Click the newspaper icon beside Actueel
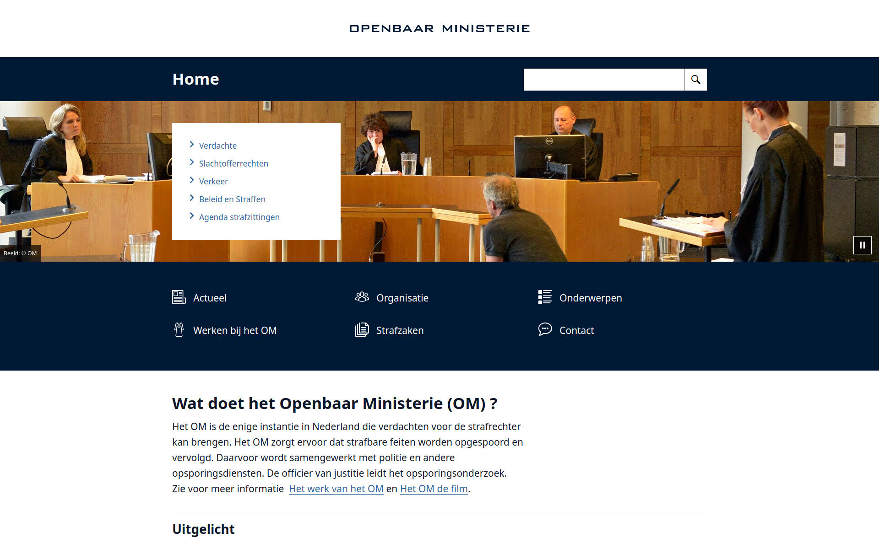The width and height of the screenshot is (879, 549). [179, 297]
